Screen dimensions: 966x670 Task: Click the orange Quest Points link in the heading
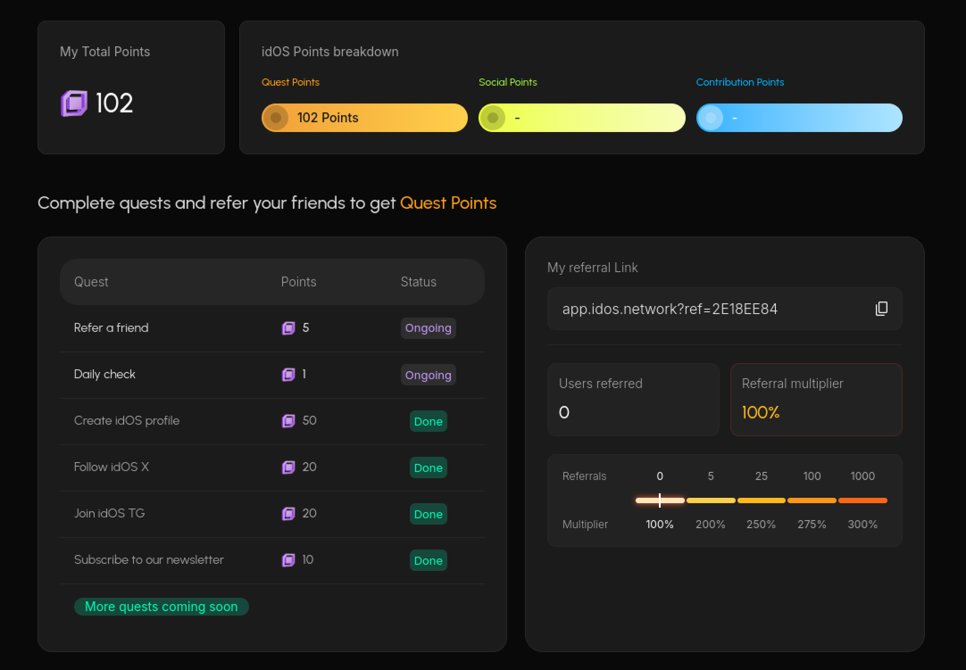click(x=448, y=203)
